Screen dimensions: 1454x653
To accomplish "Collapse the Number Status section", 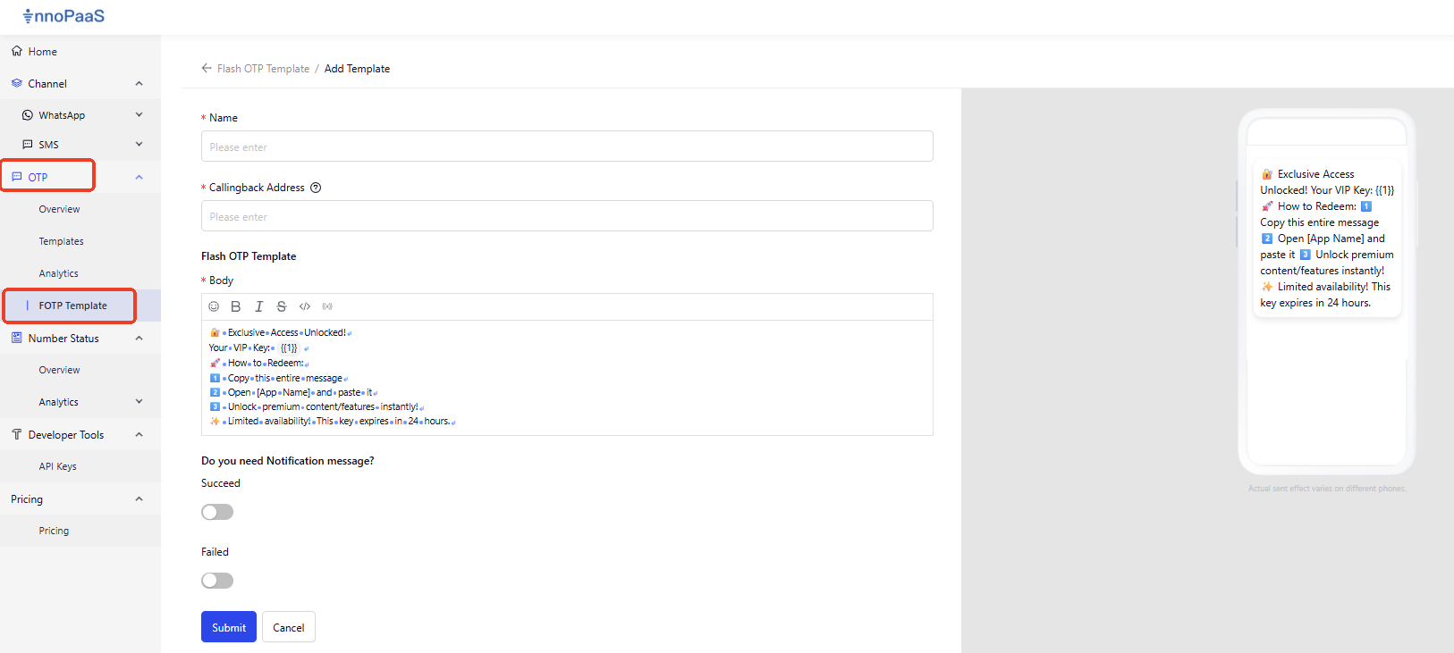I will (139, 339).
